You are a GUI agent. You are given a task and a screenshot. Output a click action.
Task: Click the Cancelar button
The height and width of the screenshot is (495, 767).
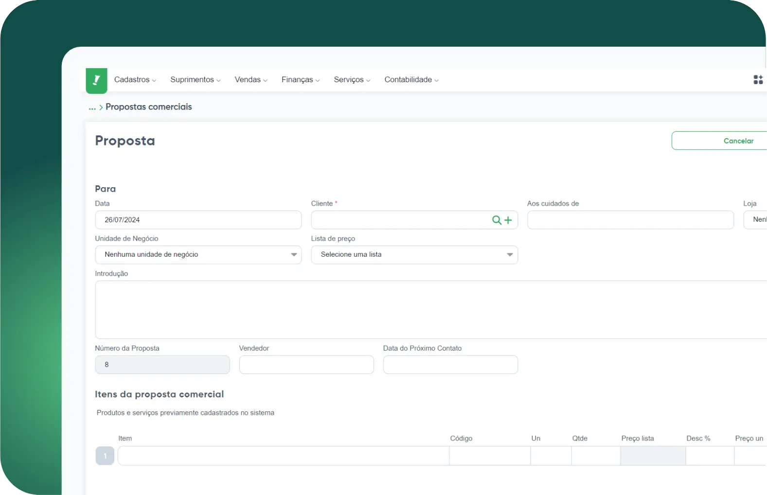(719, 141)
